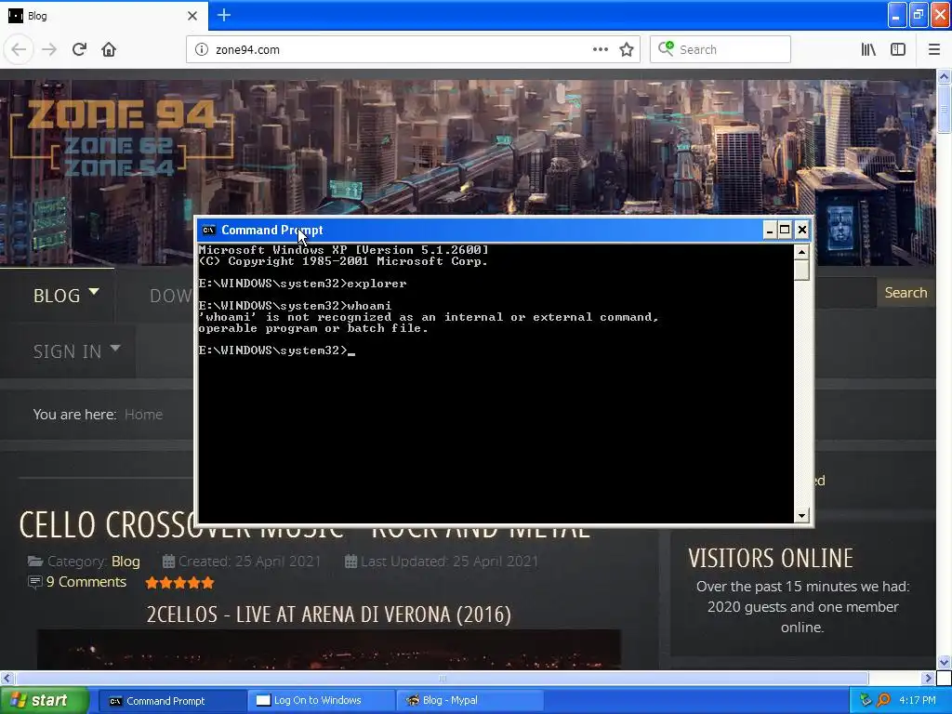Open the BLOG menu on the site
This screenshot has height=714, width=952.
[57, 296]
